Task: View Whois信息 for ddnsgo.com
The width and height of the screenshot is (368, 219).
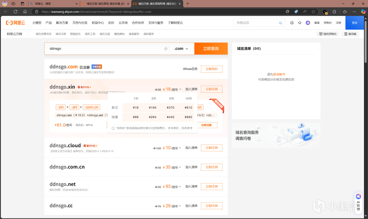Action: pos(190,69)
